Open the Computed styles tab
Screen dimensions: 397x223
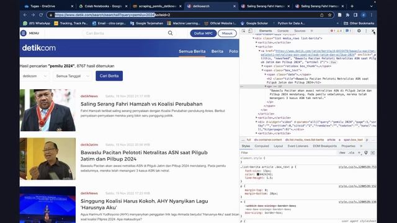pyautogui.click(x=262, y=146)
